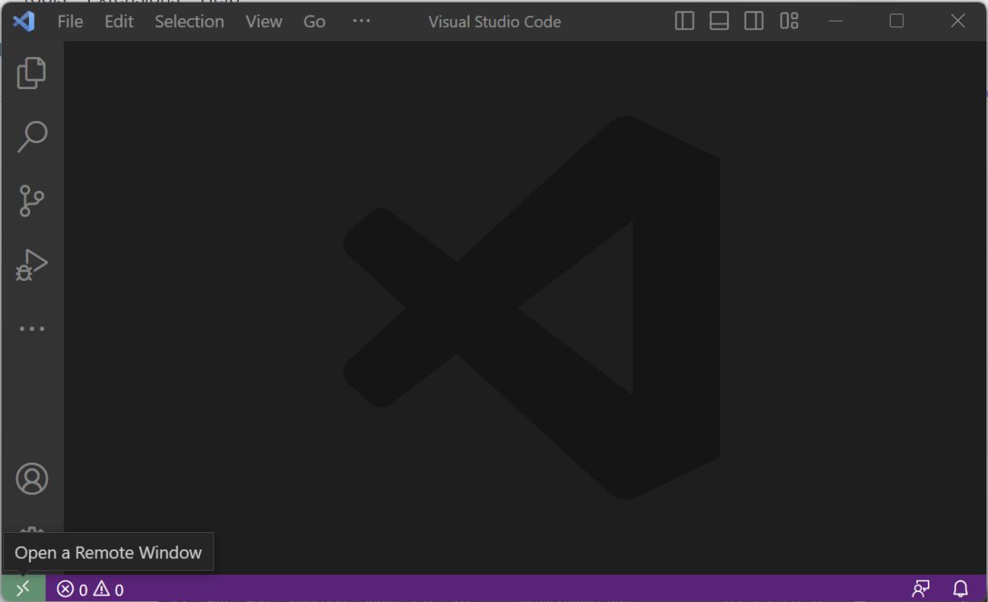Screen dimensions: 988x602
Task: Open the Search view
Action: 31,137
